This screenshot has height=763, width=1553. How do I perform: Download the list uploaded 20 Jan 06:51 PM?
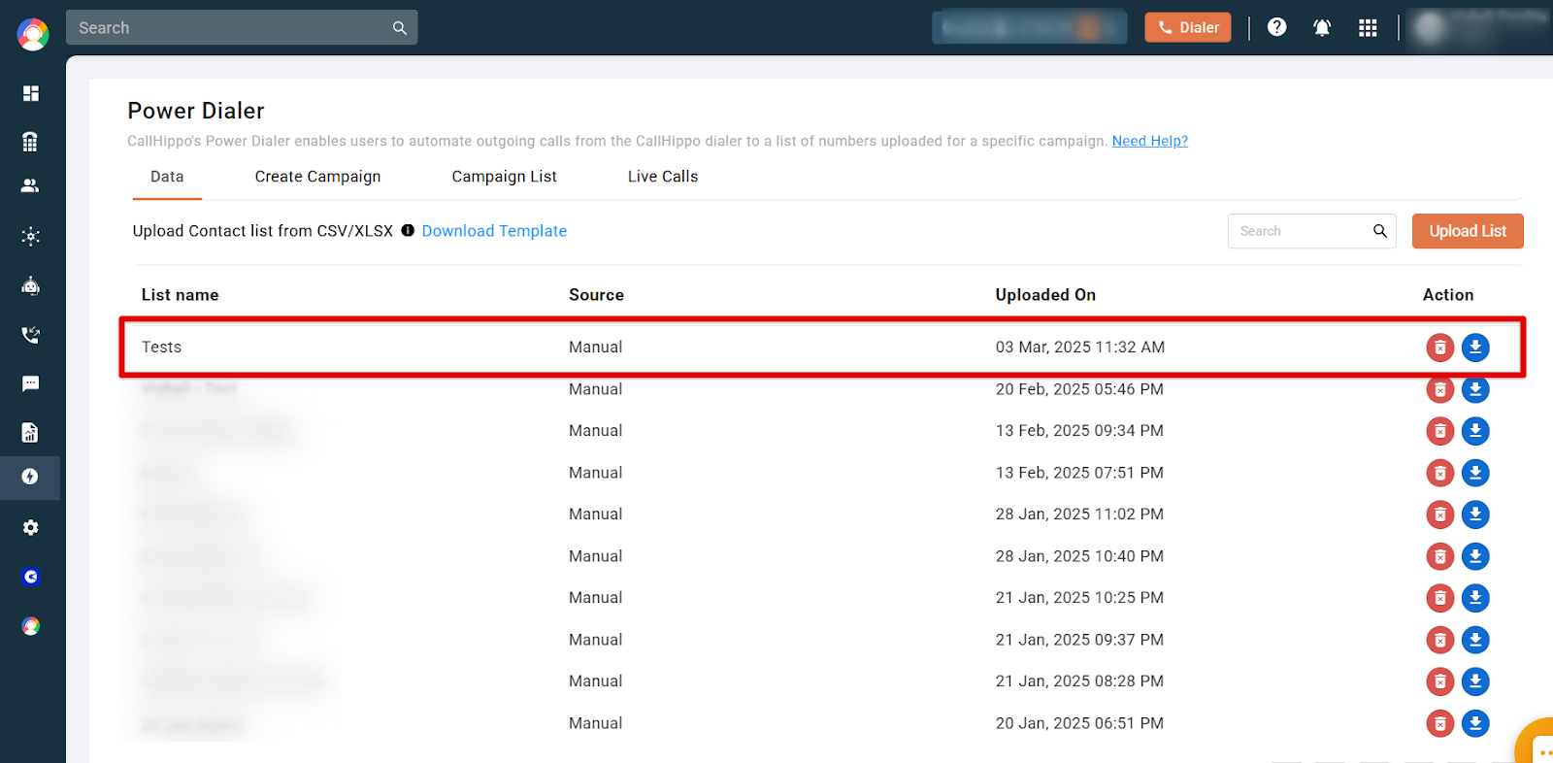[x=1475, y=723]
